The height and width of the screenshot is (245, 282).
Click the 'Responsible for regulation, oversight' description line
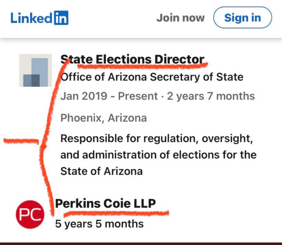[x=157, y=139]
